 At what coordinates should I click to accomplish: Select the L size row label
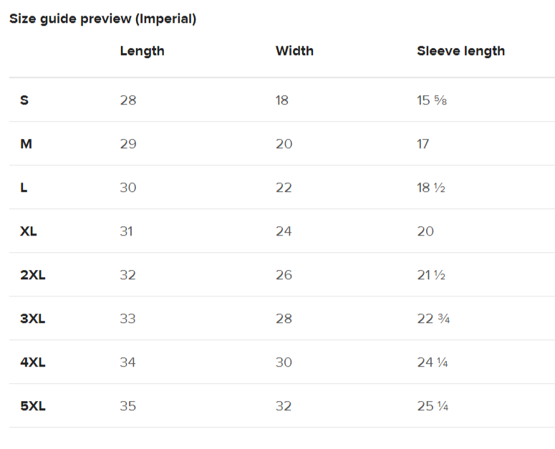click(x=24, y=188)
